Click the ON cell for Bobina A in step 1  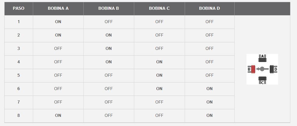(58, 22)
